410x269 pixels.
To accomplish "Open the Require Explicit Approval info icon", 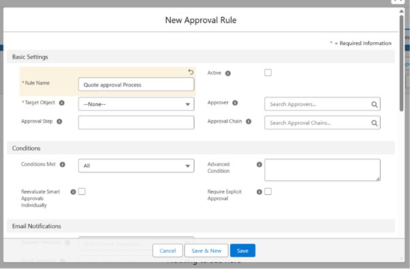I will tap(259, 192).
